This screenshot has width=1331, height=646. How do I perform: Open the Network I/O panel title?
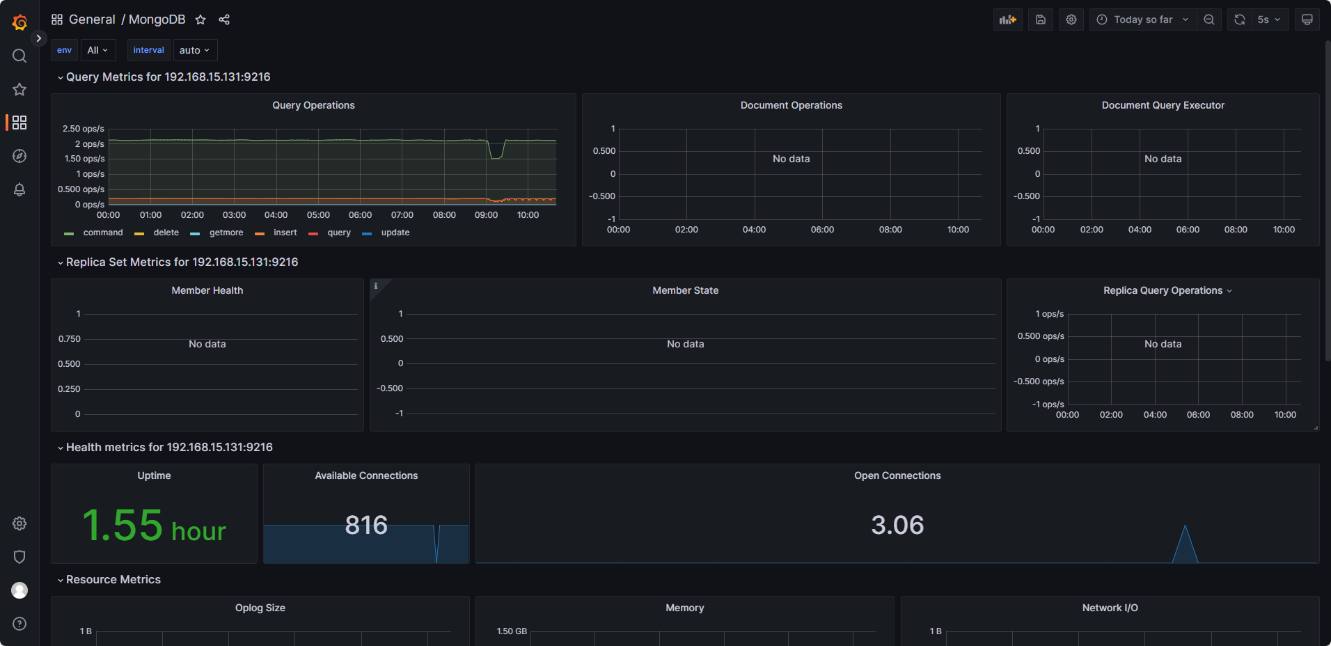[x=1110, y=608]
